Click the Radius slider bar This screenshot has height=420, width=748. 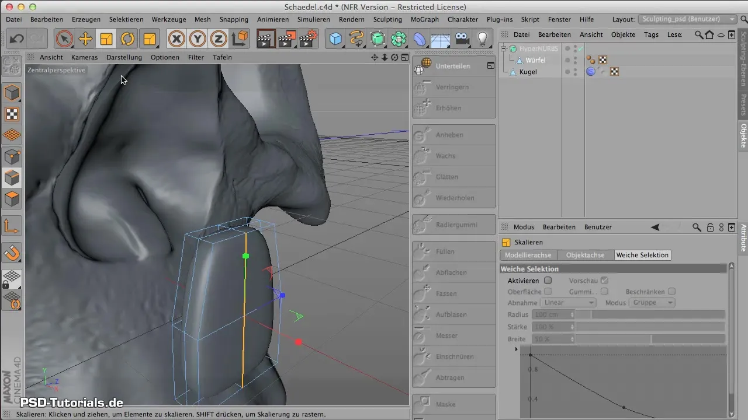[x=650, y=314]
